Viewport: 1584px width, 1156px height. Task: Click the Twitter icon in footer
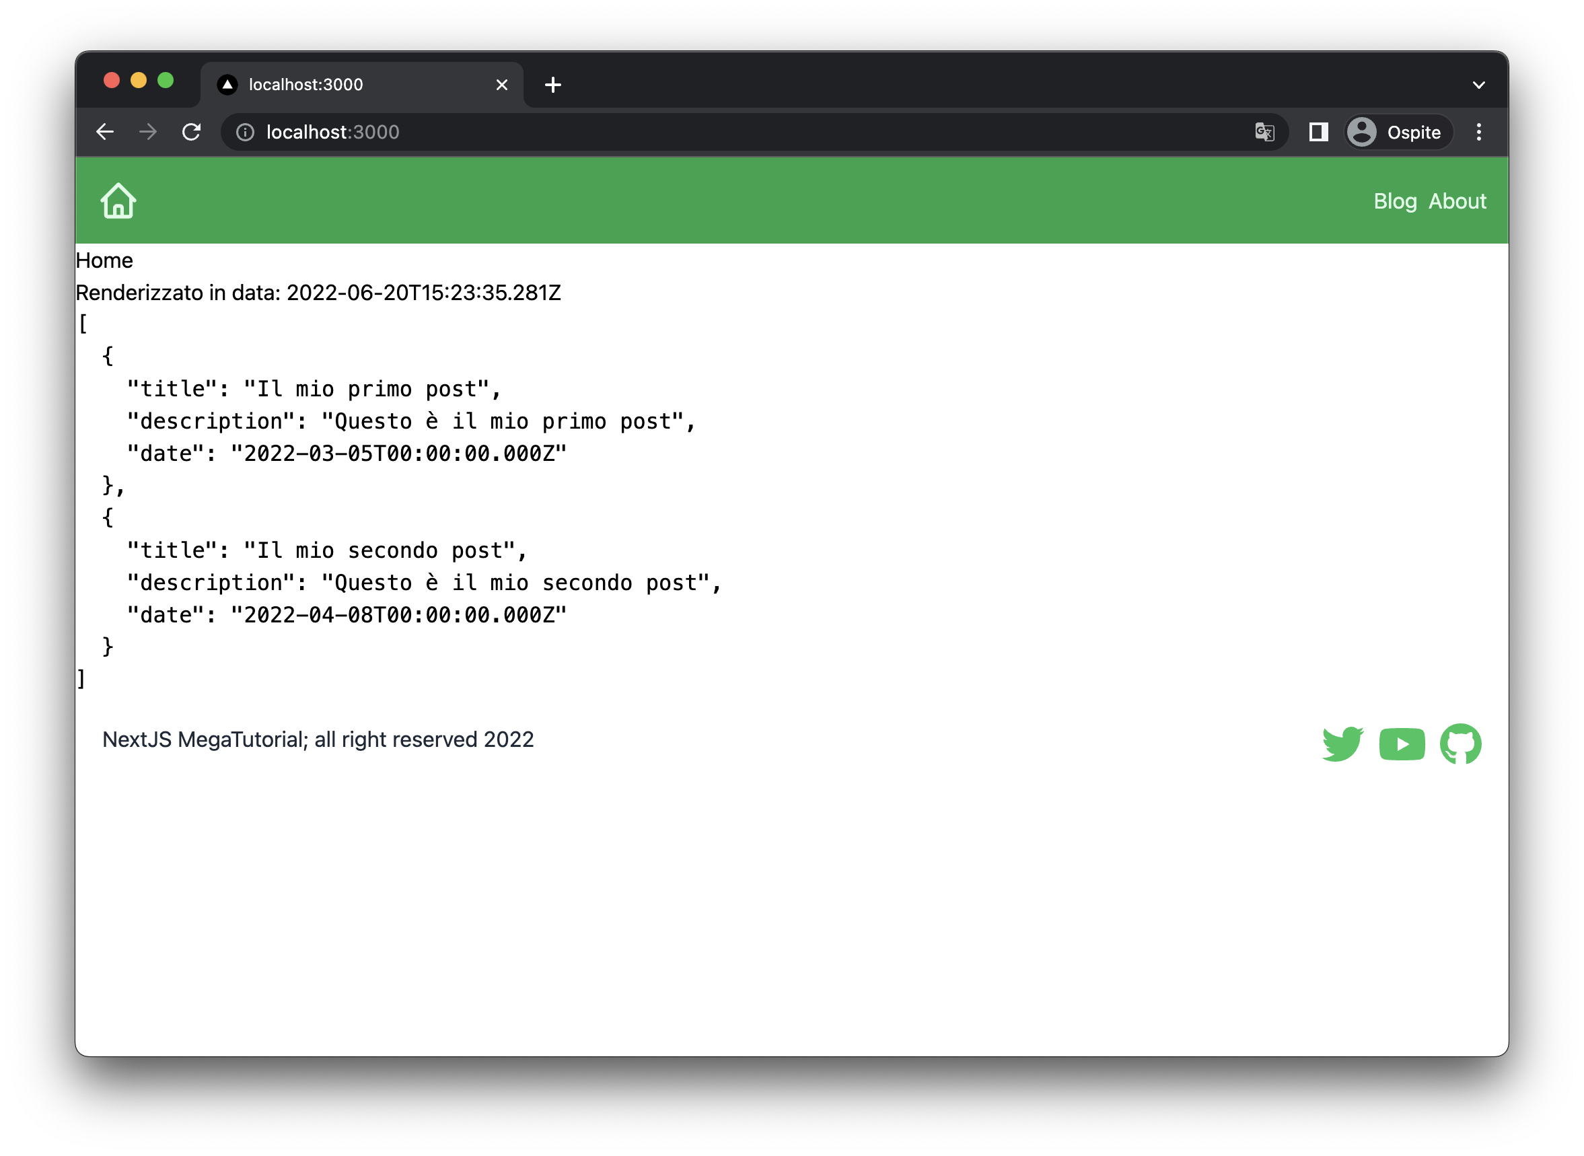[x=1343, y=743]
